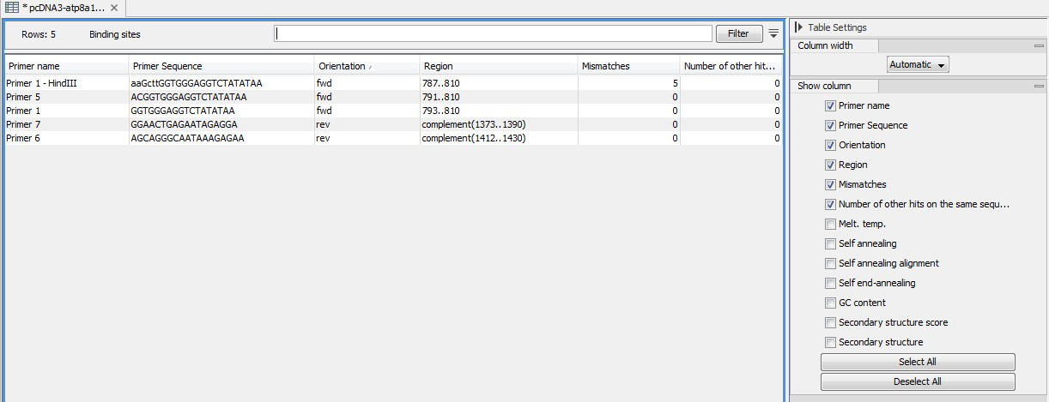Viewport: 1049px width, 402px height.
Task: Click the Deselect All button
Action: 918,381
